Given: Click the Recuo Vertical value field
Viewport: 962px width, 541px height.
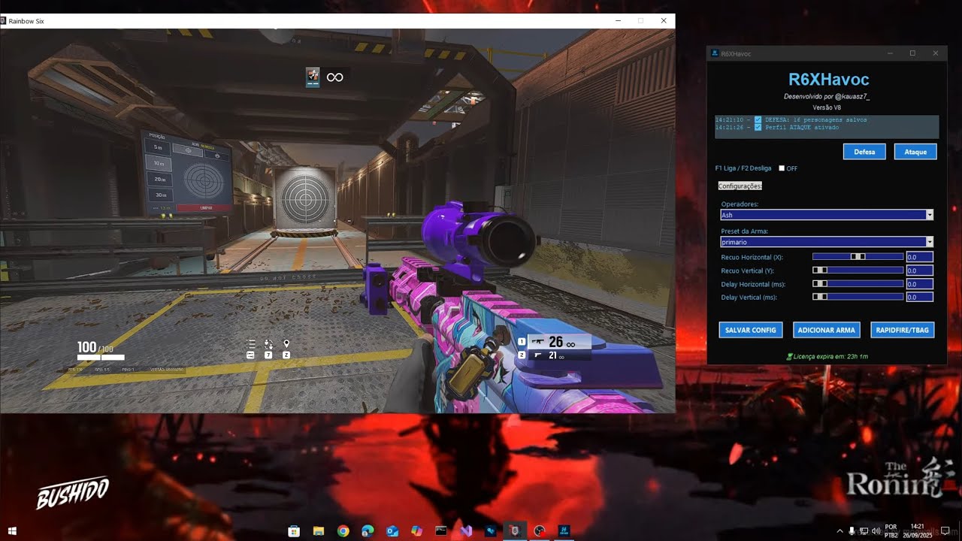Looking at the screenshot, I should pyautogui.click(x=920, y=270).
